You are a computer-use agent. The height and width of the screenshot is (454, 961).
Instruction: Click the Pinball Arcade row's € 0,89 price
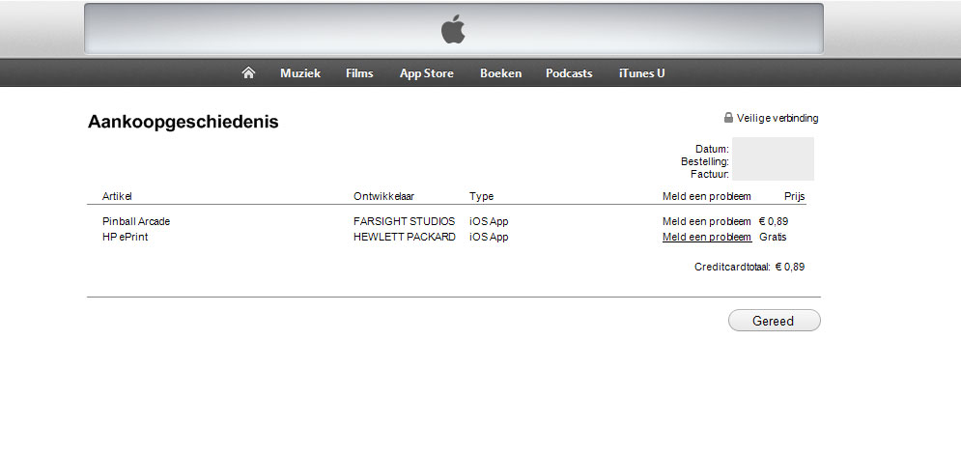[x=774, y=222]
